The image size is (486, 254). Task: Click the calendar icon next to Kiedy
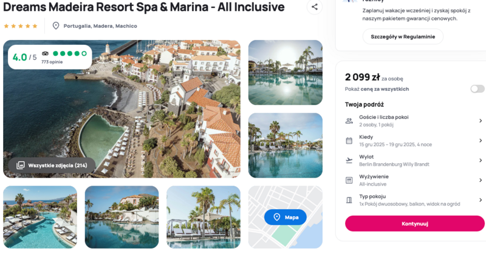(x=349, y=141)
